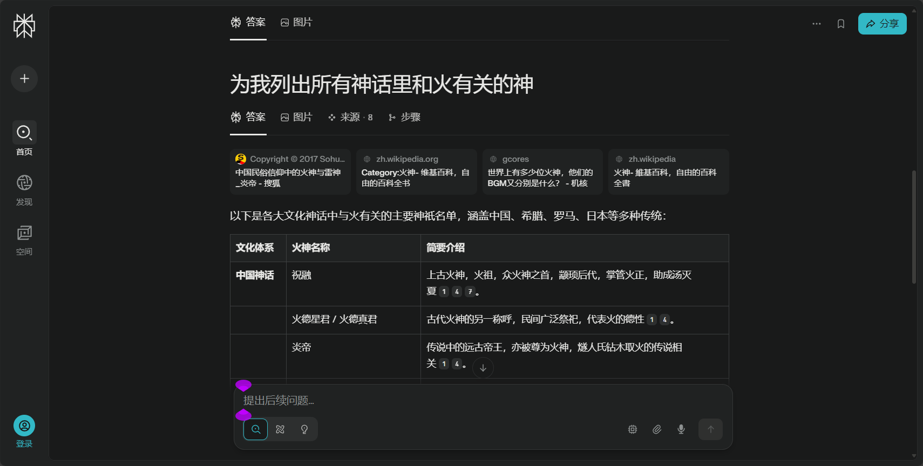Open zh.wikipedia 火神 source card

(669, 172)
